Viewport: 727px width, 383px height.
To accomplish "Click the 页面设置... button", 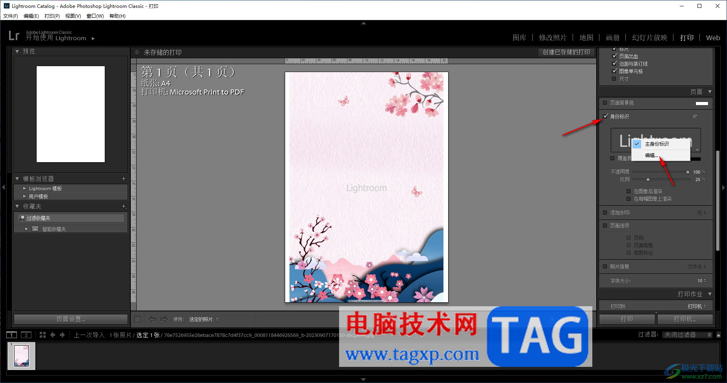I will pos(71,319).
